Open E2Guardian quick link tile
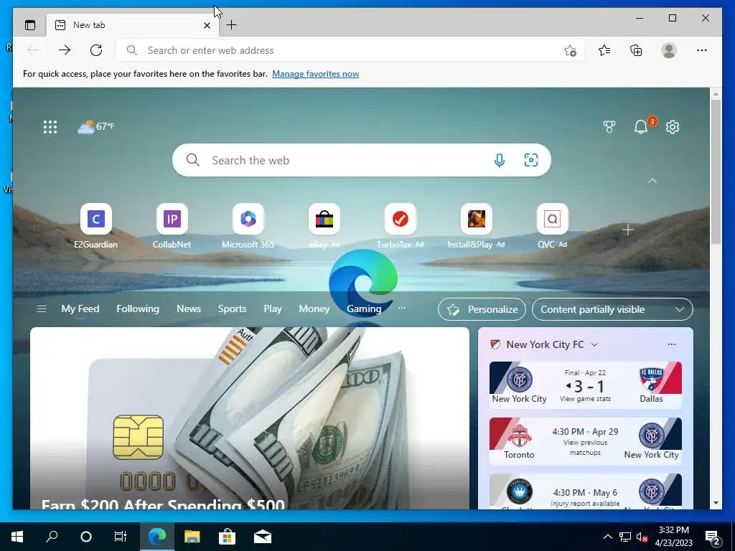 coord(96,226)
